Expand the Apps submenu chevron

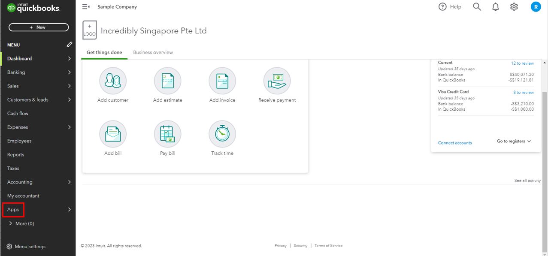[x=69, y=210]
